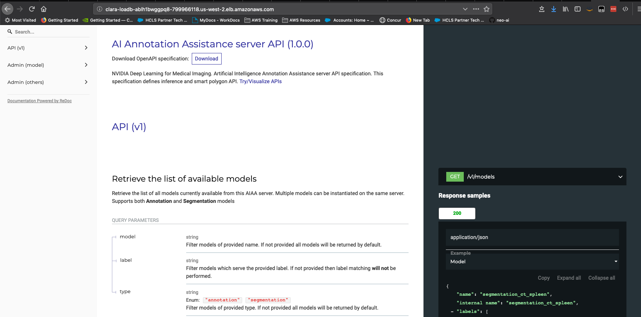
Task: Open the NVIDIA Getting Started bookmark
Action: coord(108,20)
